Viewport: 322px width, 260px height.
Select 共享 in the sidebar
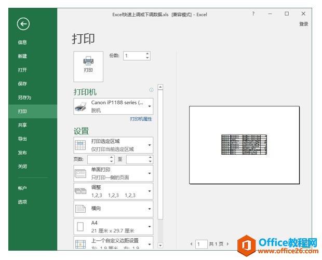(22, 125)
